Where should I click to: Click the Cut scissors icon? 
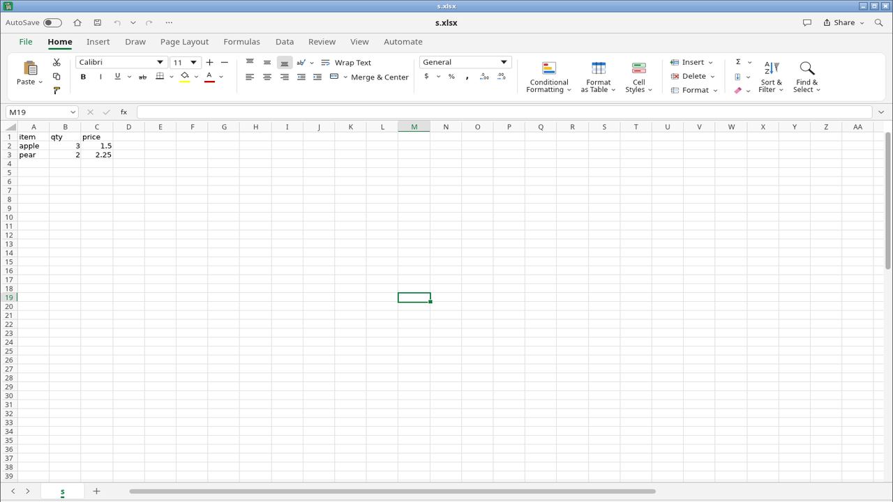click(57, 63)
